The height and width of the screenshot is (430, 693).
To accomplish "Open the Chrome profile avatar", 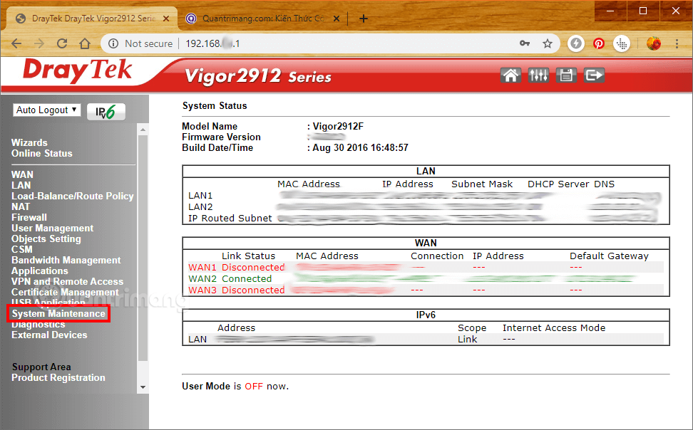I will (654, 43).
